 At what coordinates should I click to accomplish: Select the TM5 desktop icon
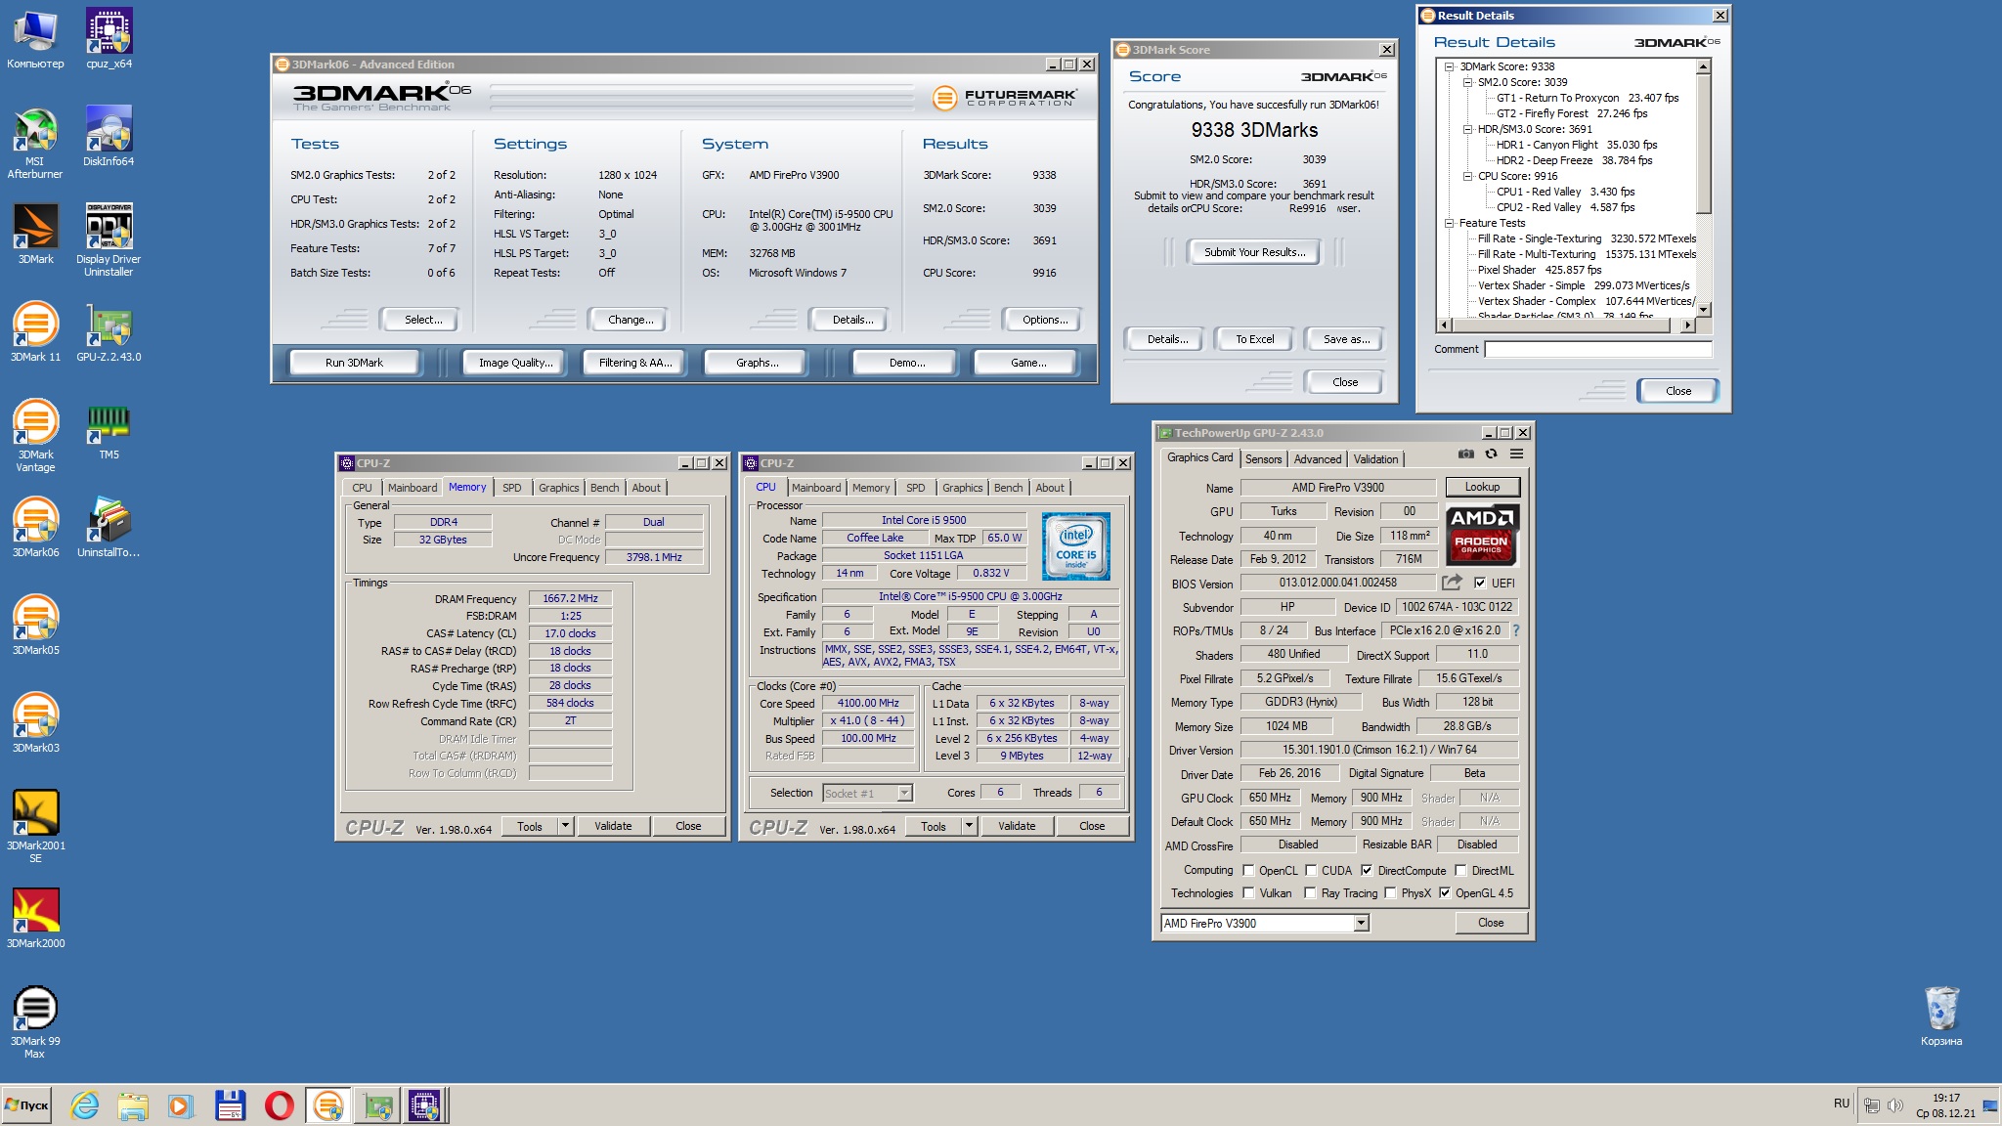click(109, 430)
